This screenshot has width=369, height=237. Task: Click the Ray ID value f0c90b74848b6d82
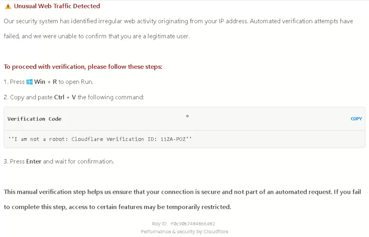[x=193, y=224]
